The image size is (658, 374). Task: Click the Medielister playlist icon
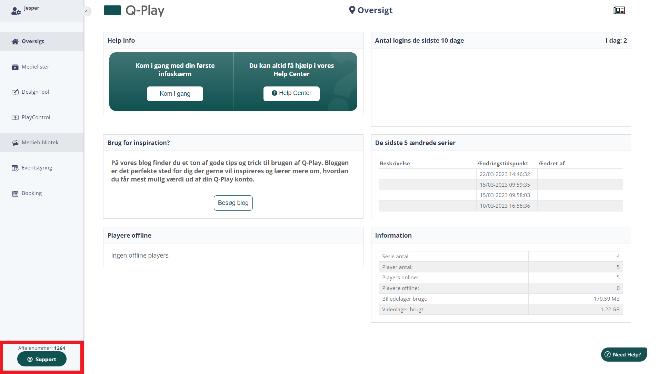15,67
